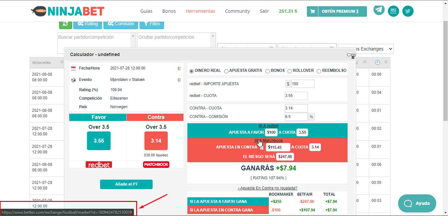Click the 251.31 $ balance
The image size is (448, 216).
[x=288, y=11]
